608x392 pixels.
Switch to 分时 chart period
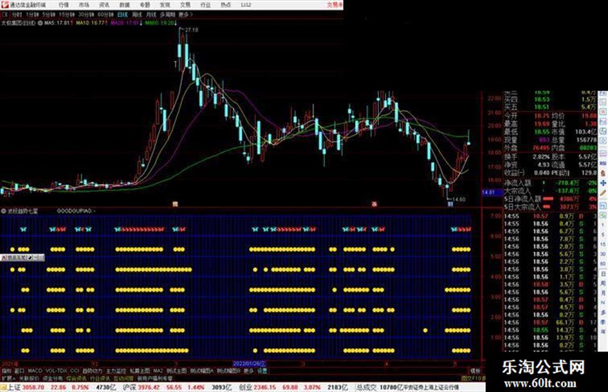click(17, 15)
